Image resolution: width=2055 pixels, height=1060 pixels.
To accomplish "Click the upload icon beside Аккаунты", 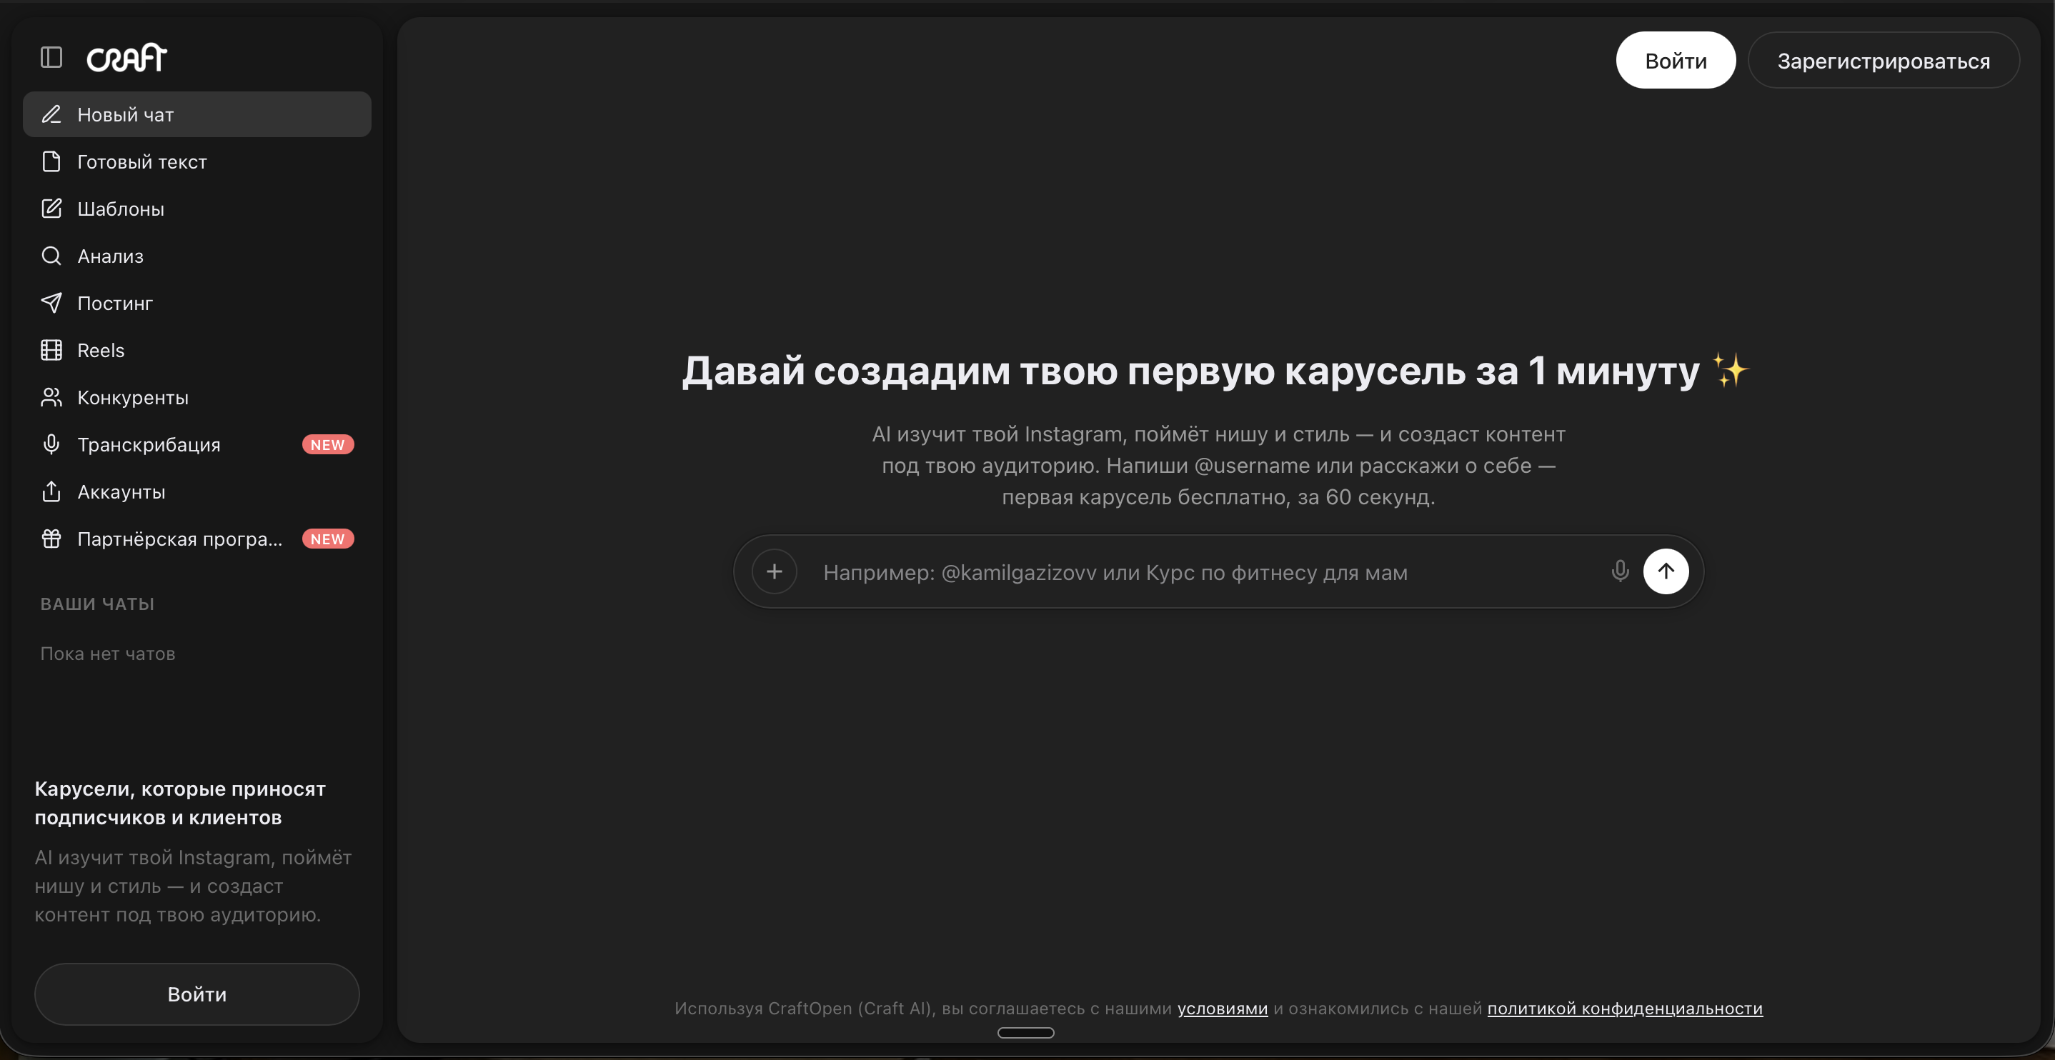I will pos(51,491).
